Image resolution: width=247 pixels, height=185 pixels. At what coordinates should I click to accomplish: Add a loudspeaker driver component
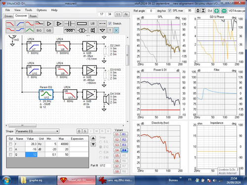pos(92,31)
